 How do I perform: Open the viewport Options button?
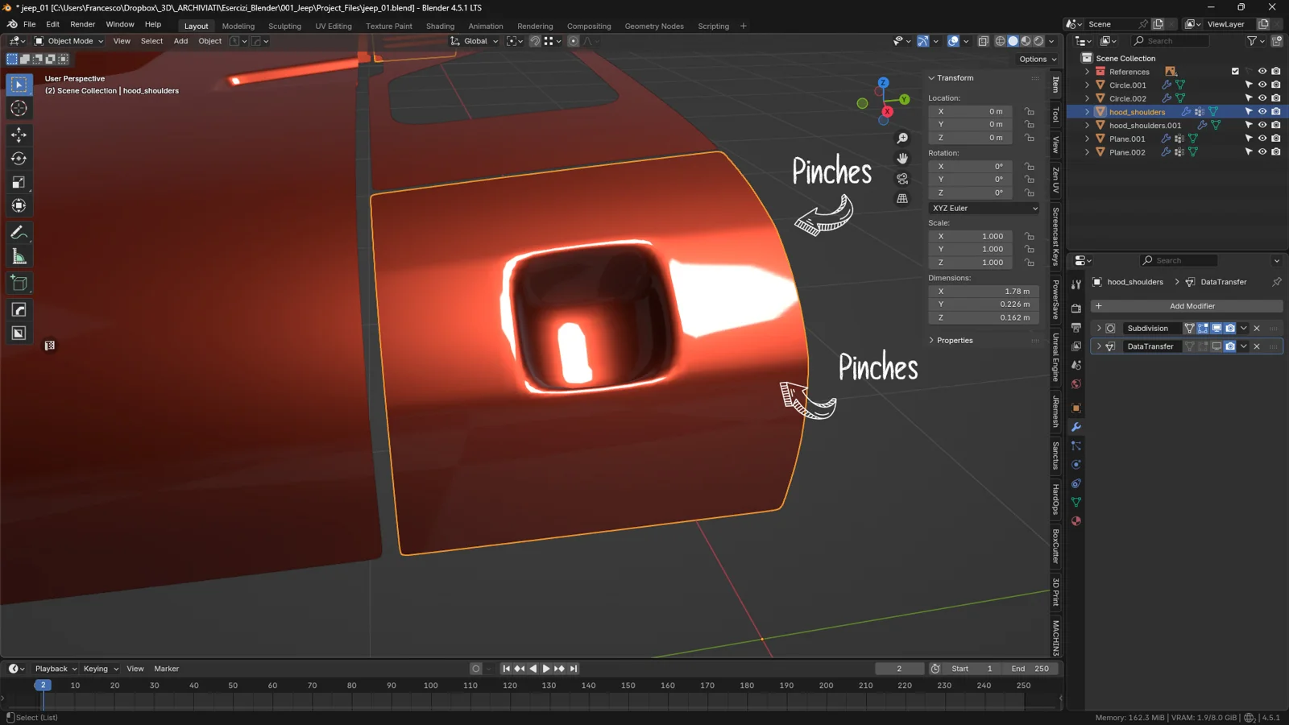click(1037, 59)
